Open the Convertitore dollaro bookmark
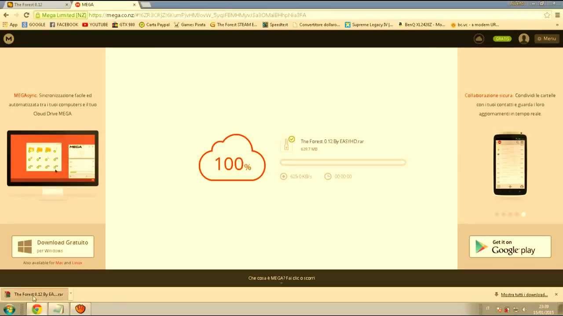 click(316, 25)
